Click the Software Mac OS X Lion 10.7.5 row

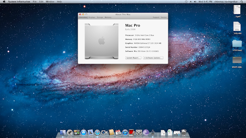142,51
